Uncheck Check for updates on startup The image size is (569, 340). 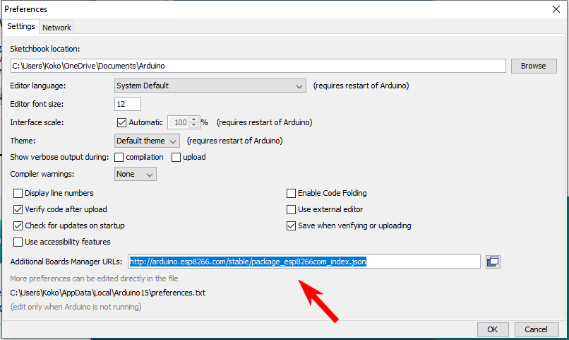pyautogui.click(x=18, y=226)
